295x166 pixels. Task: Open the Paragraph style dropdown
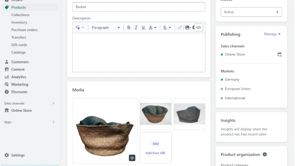[106, 27]
